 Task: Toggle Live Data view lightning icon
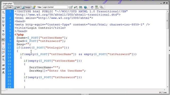tap(34, 7)
